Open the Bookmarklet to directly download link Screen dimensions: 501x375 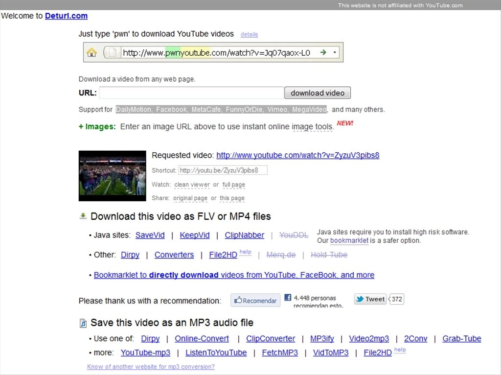(234, 275)
